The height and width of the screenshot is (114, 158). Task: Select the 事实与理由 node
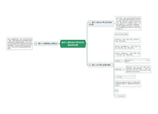click(119, 69)
